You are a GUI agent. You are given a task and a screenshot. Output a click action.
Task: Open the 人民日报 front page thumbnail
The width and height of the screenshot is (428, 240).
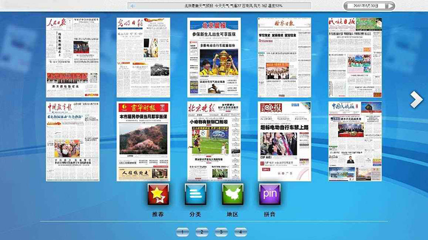point(73,58)
